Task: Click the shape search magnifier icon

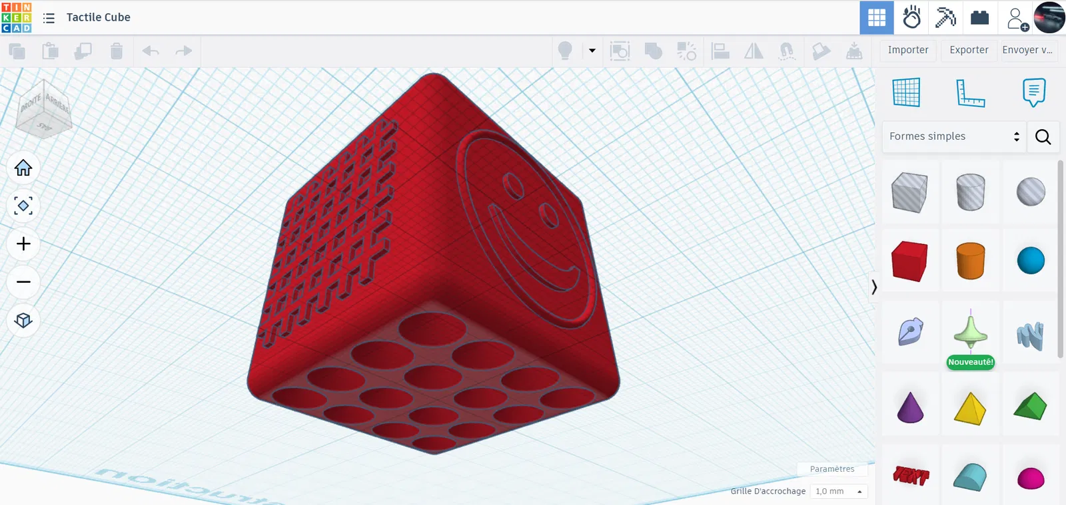Action: (x=1043, y=137)
